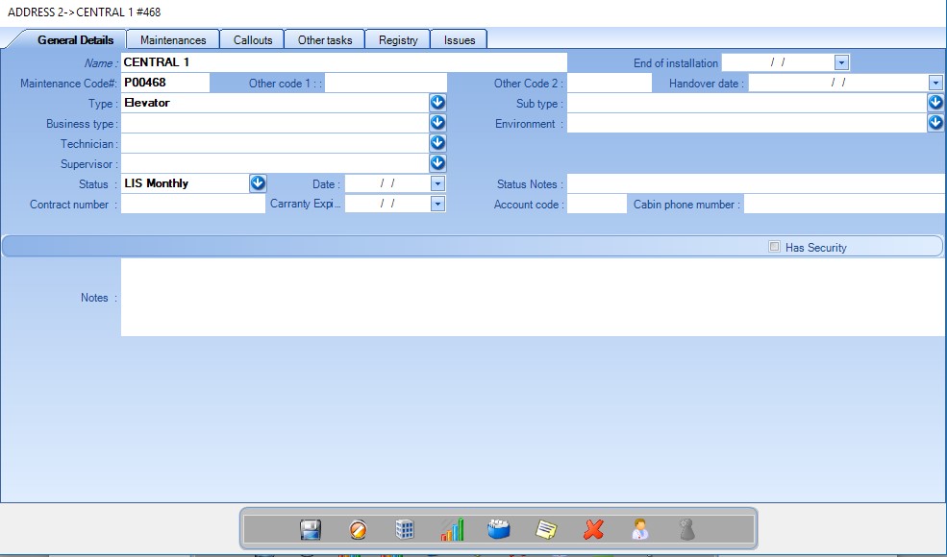Click the orange circular cancel icon
The image size is (947, 557).
[x=358, y=529]
